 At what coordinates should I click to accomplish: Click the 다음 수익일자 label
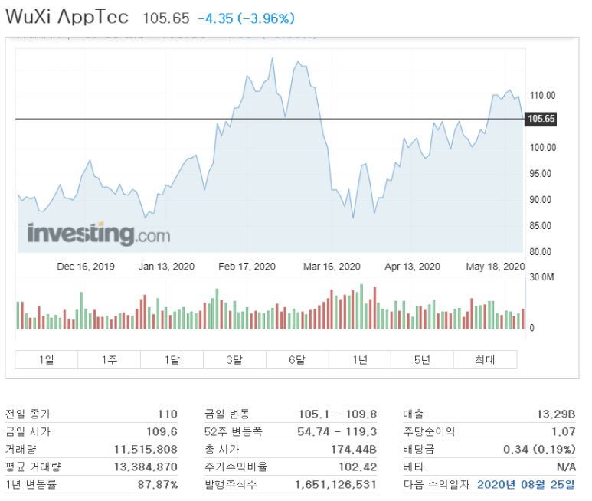pos(436,484)
